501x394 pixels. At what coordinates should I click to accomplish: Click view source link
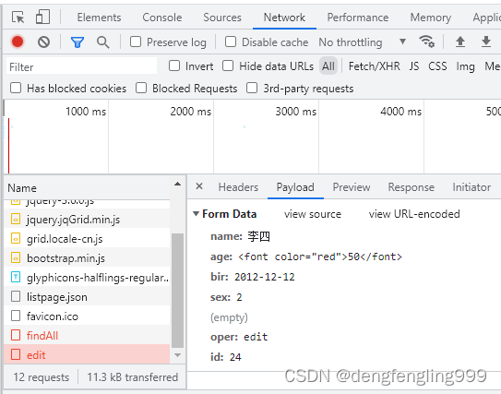[313, 214]
